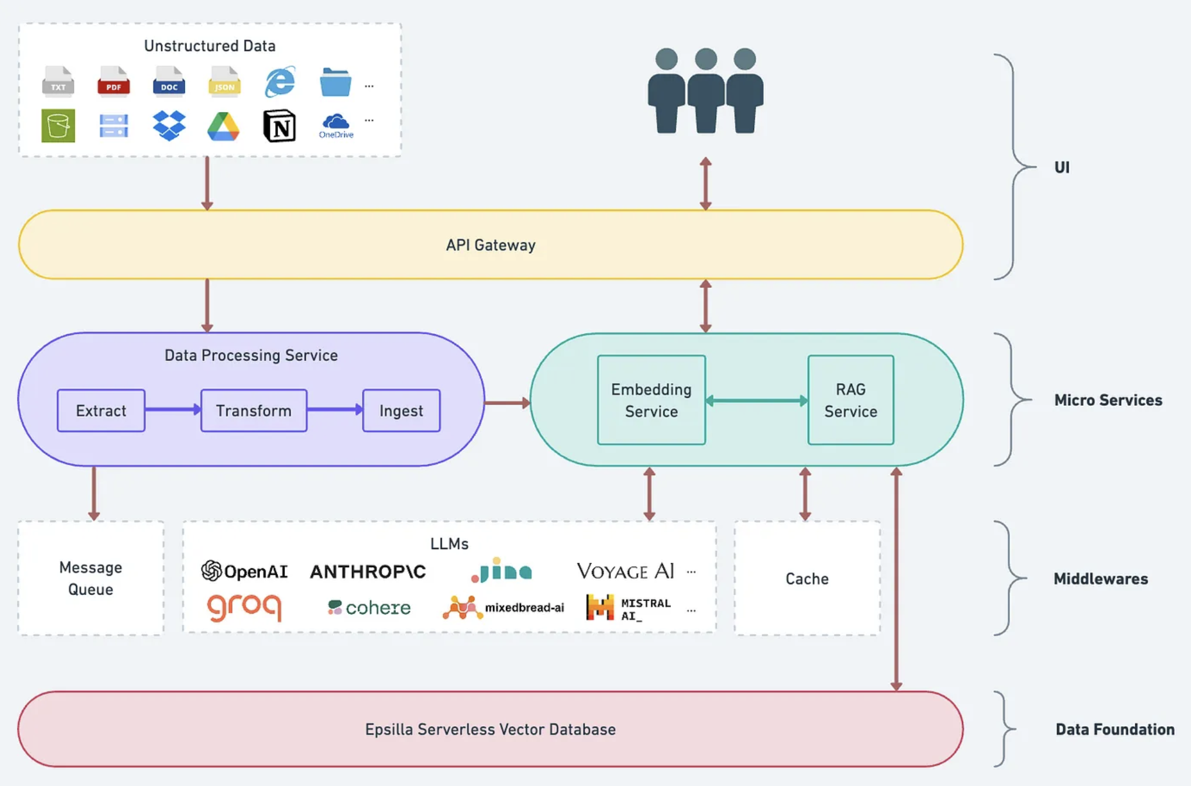
Task: Click the Google Drive logo
Action: coord(223,126)
